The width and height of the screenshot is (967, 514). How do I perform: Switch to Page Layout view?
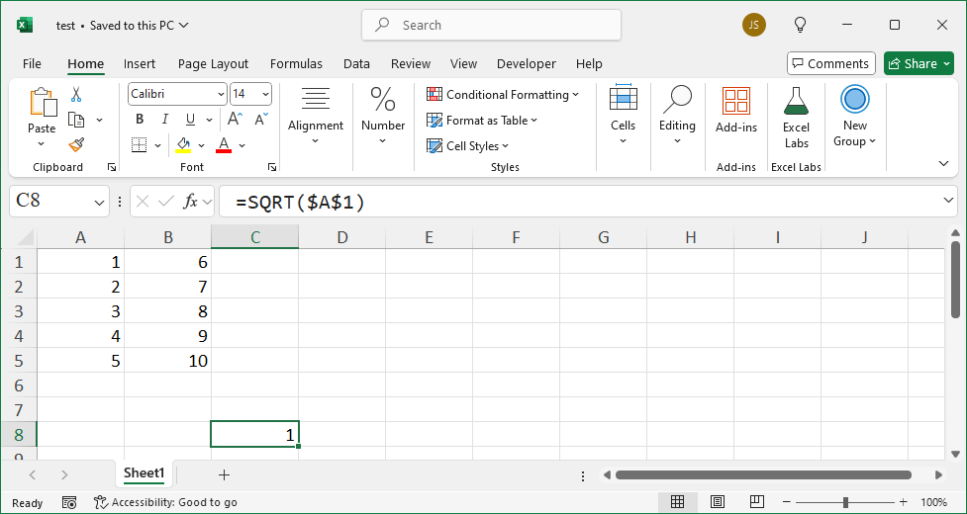point(718,502)
